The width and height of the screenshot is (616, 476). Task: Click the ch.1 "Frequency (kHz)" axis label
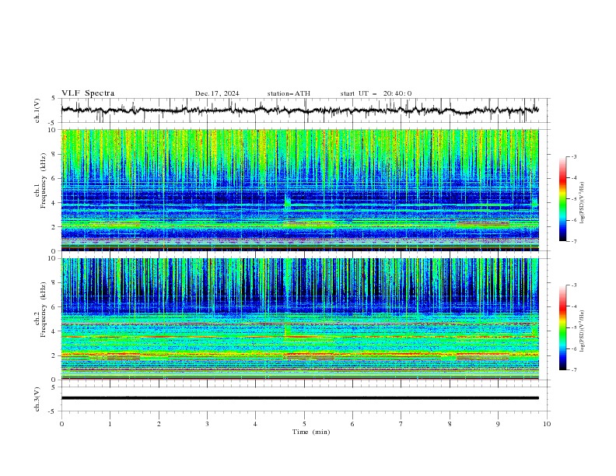click(x=44, y=181)
